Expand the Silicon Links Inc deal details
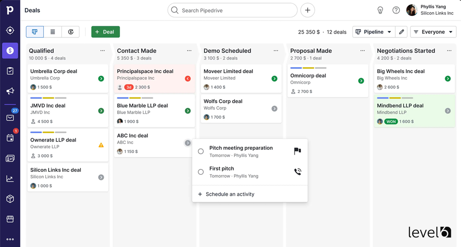 click(101, 177)
